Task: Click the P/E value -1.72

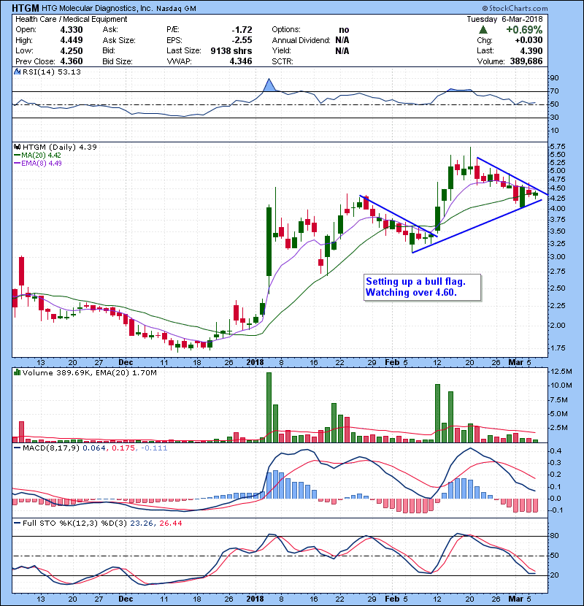Action: (x=242, y=30)
